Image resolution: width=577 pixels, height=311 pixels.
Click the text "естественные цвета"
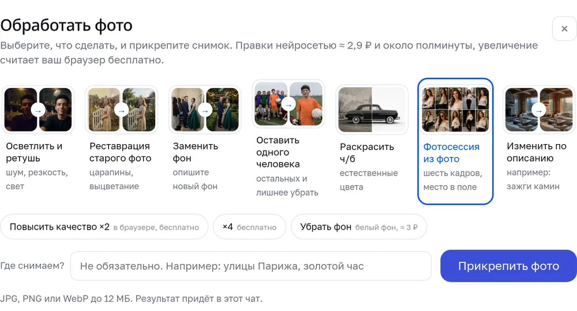tap(369, 180)
